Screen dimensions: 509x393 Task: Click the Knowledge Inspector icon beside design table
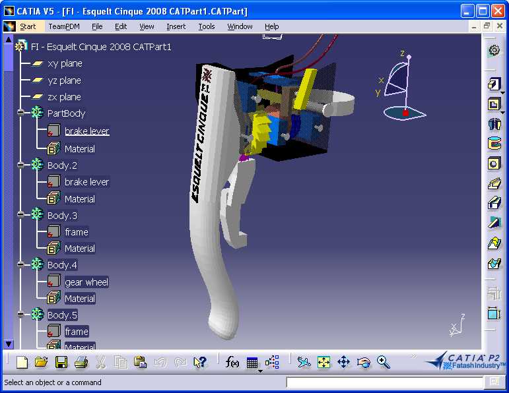click(x=272, y=362)
